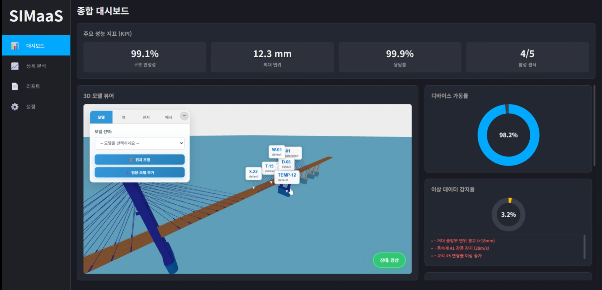Open the 모델 선택 dropdown
This screenshot has width=602, height=290.
[139, 143]
